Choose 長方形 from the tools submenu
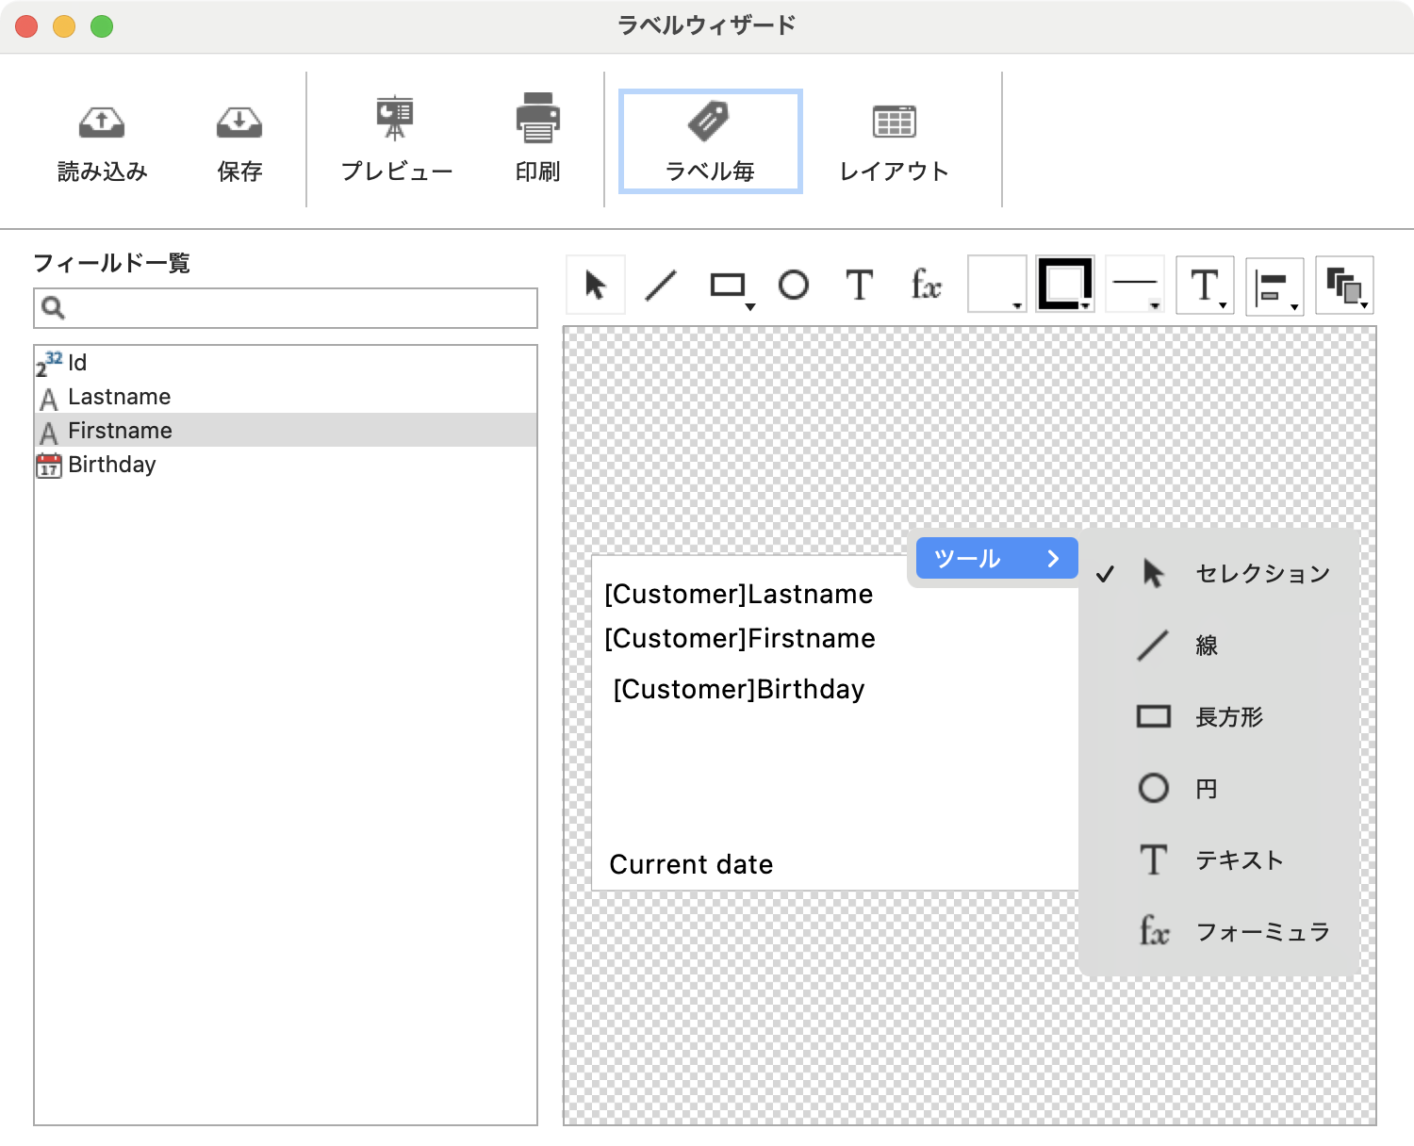1414x1146 pixels. (1227, 717)
